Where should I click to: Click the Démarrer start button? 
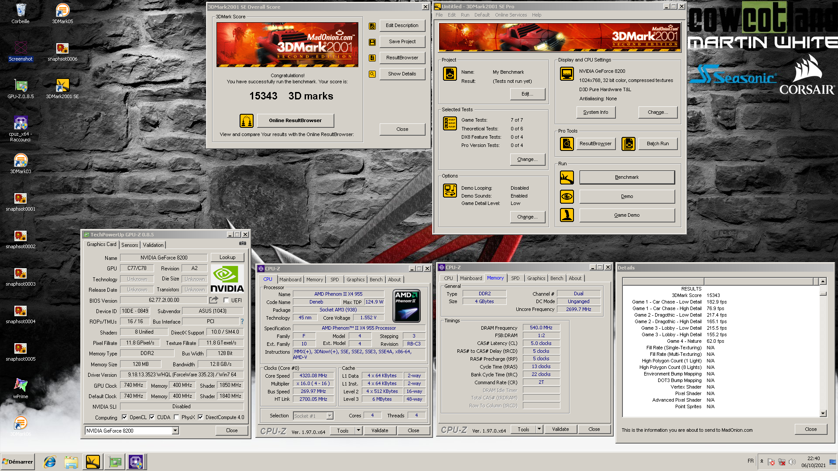[17, 462]
